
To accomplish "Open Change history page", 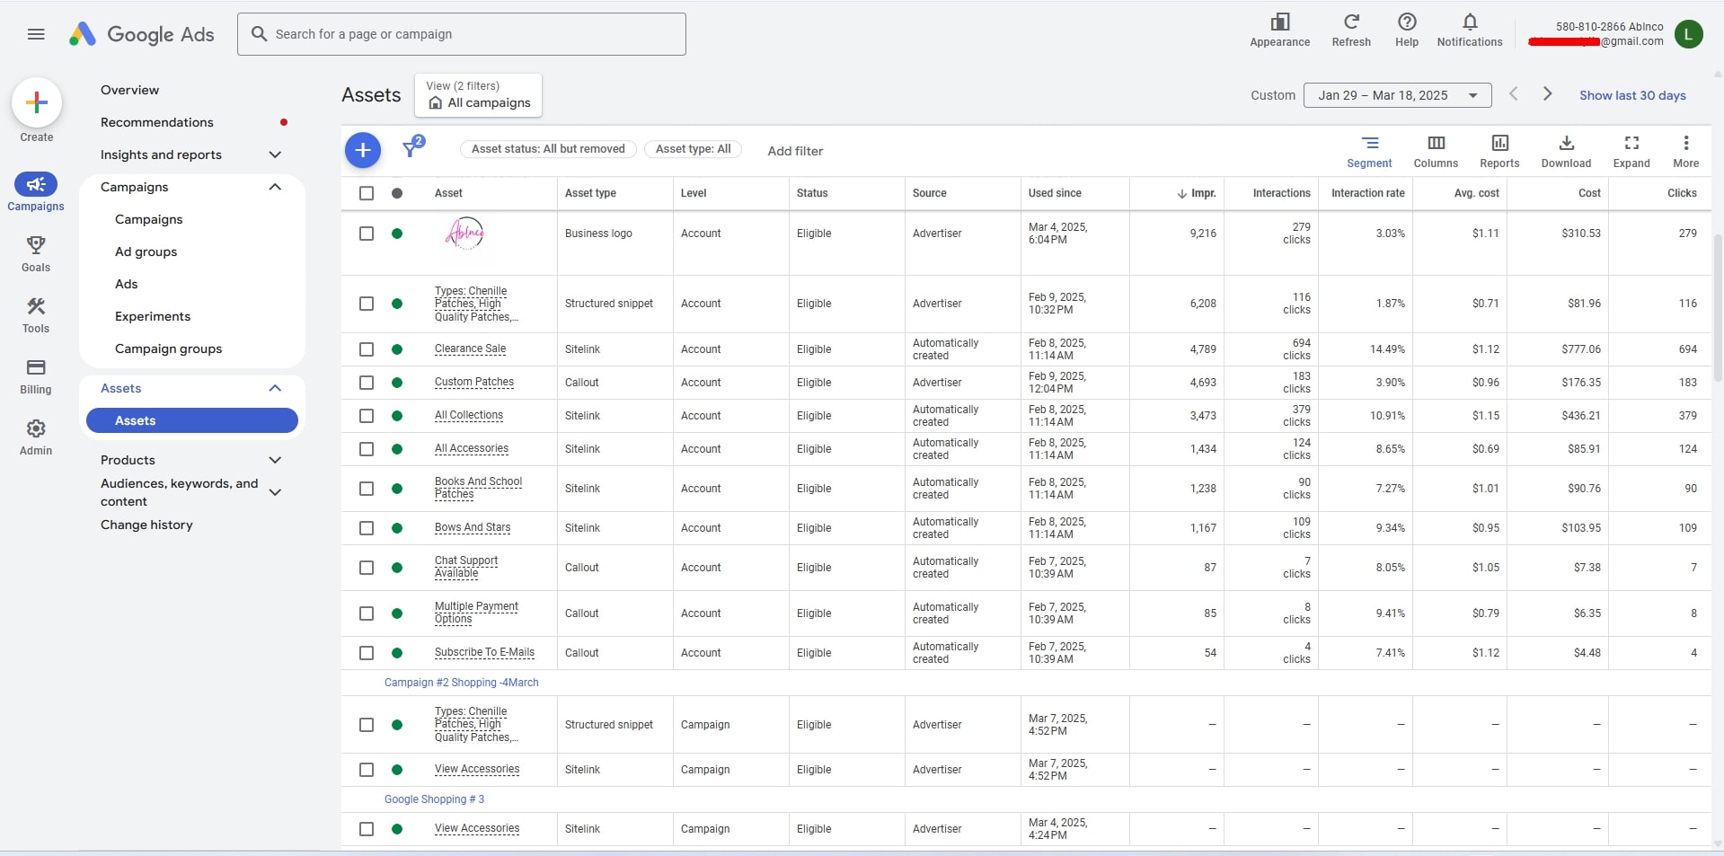I will 146,525.
